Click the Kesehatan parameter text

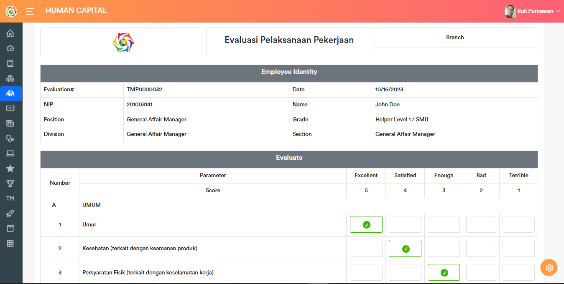(x=140, y=249)
